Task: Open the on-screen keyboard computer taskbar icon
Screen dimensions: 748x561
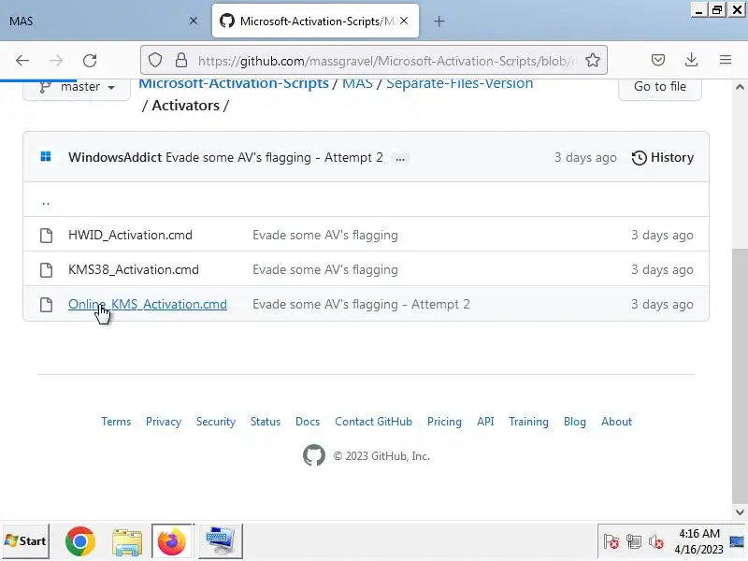Action: (x=220, y=541)
